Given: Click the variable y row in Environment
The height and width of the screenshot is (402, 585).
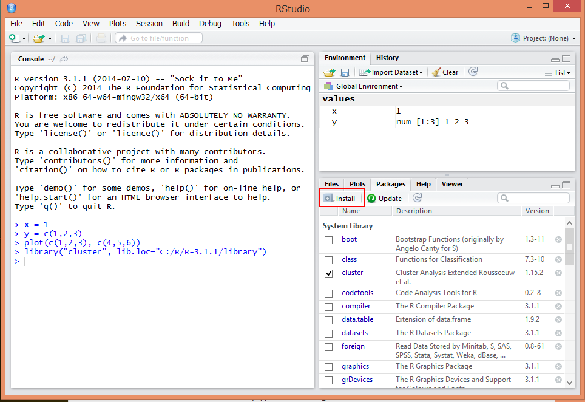Looking at the screenshot, I should (x=447, y=122).
